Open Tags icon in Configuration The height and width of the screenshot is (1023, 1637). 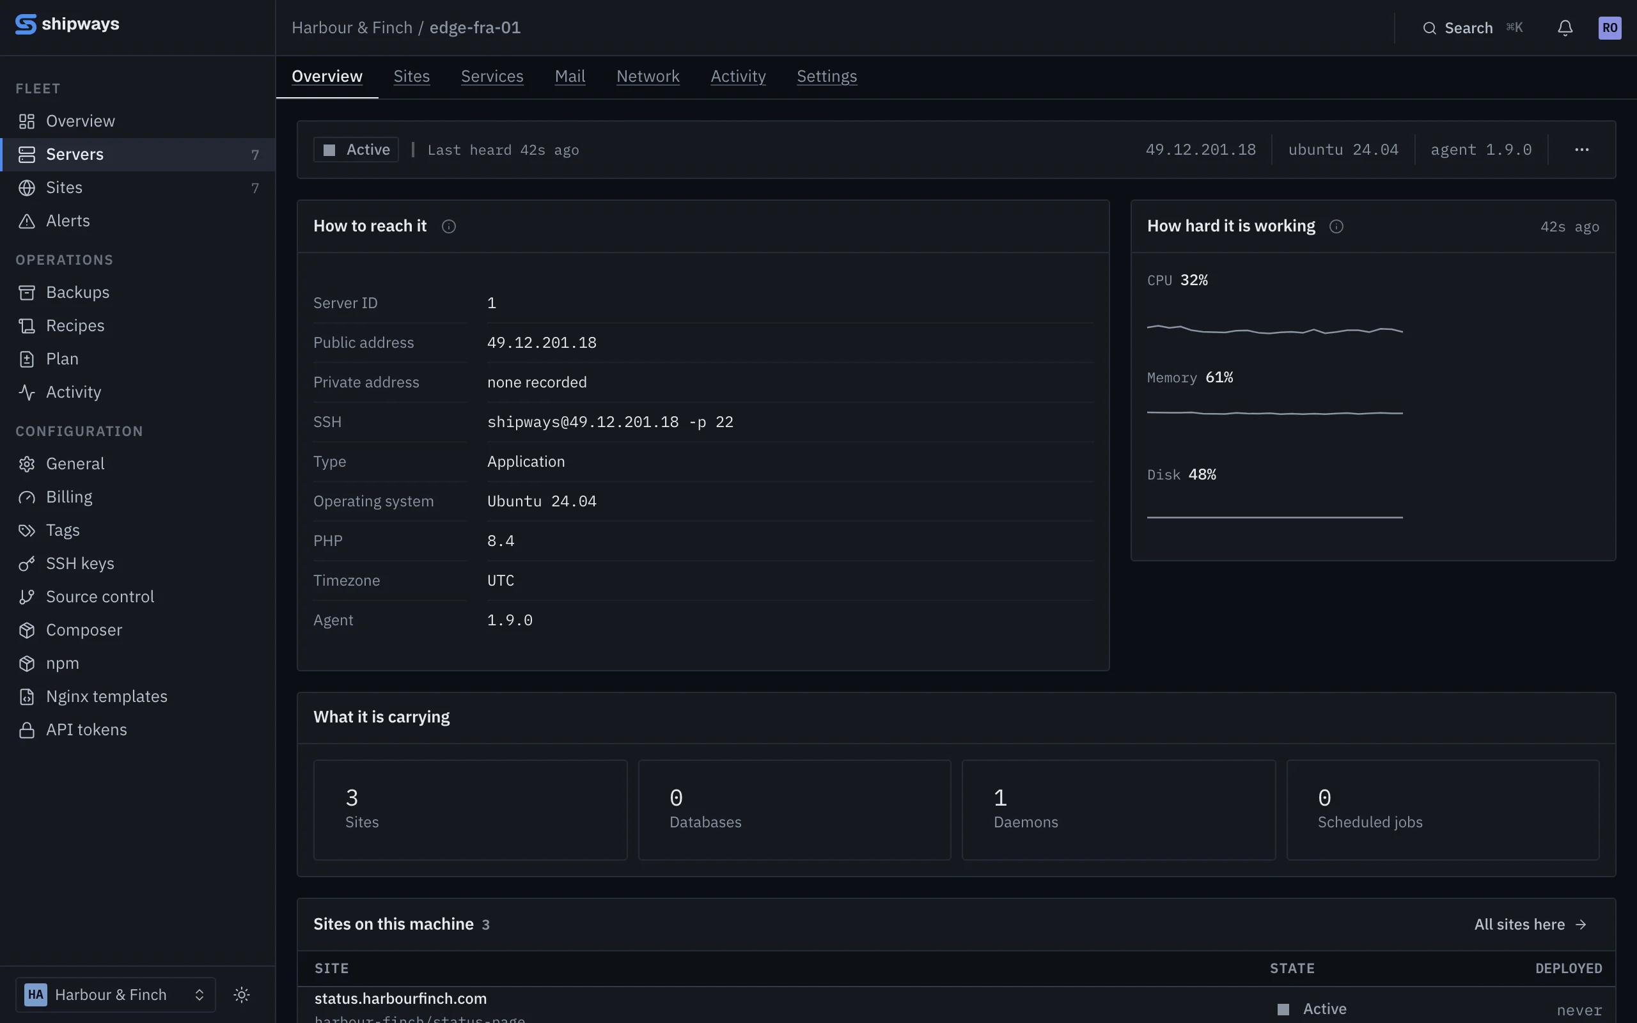27,531
